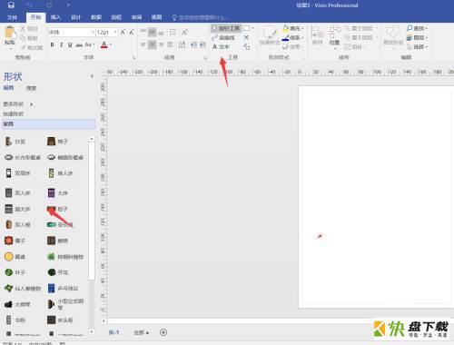Open the Aa change case dropdown
The image size is (454, 345).
90,44
